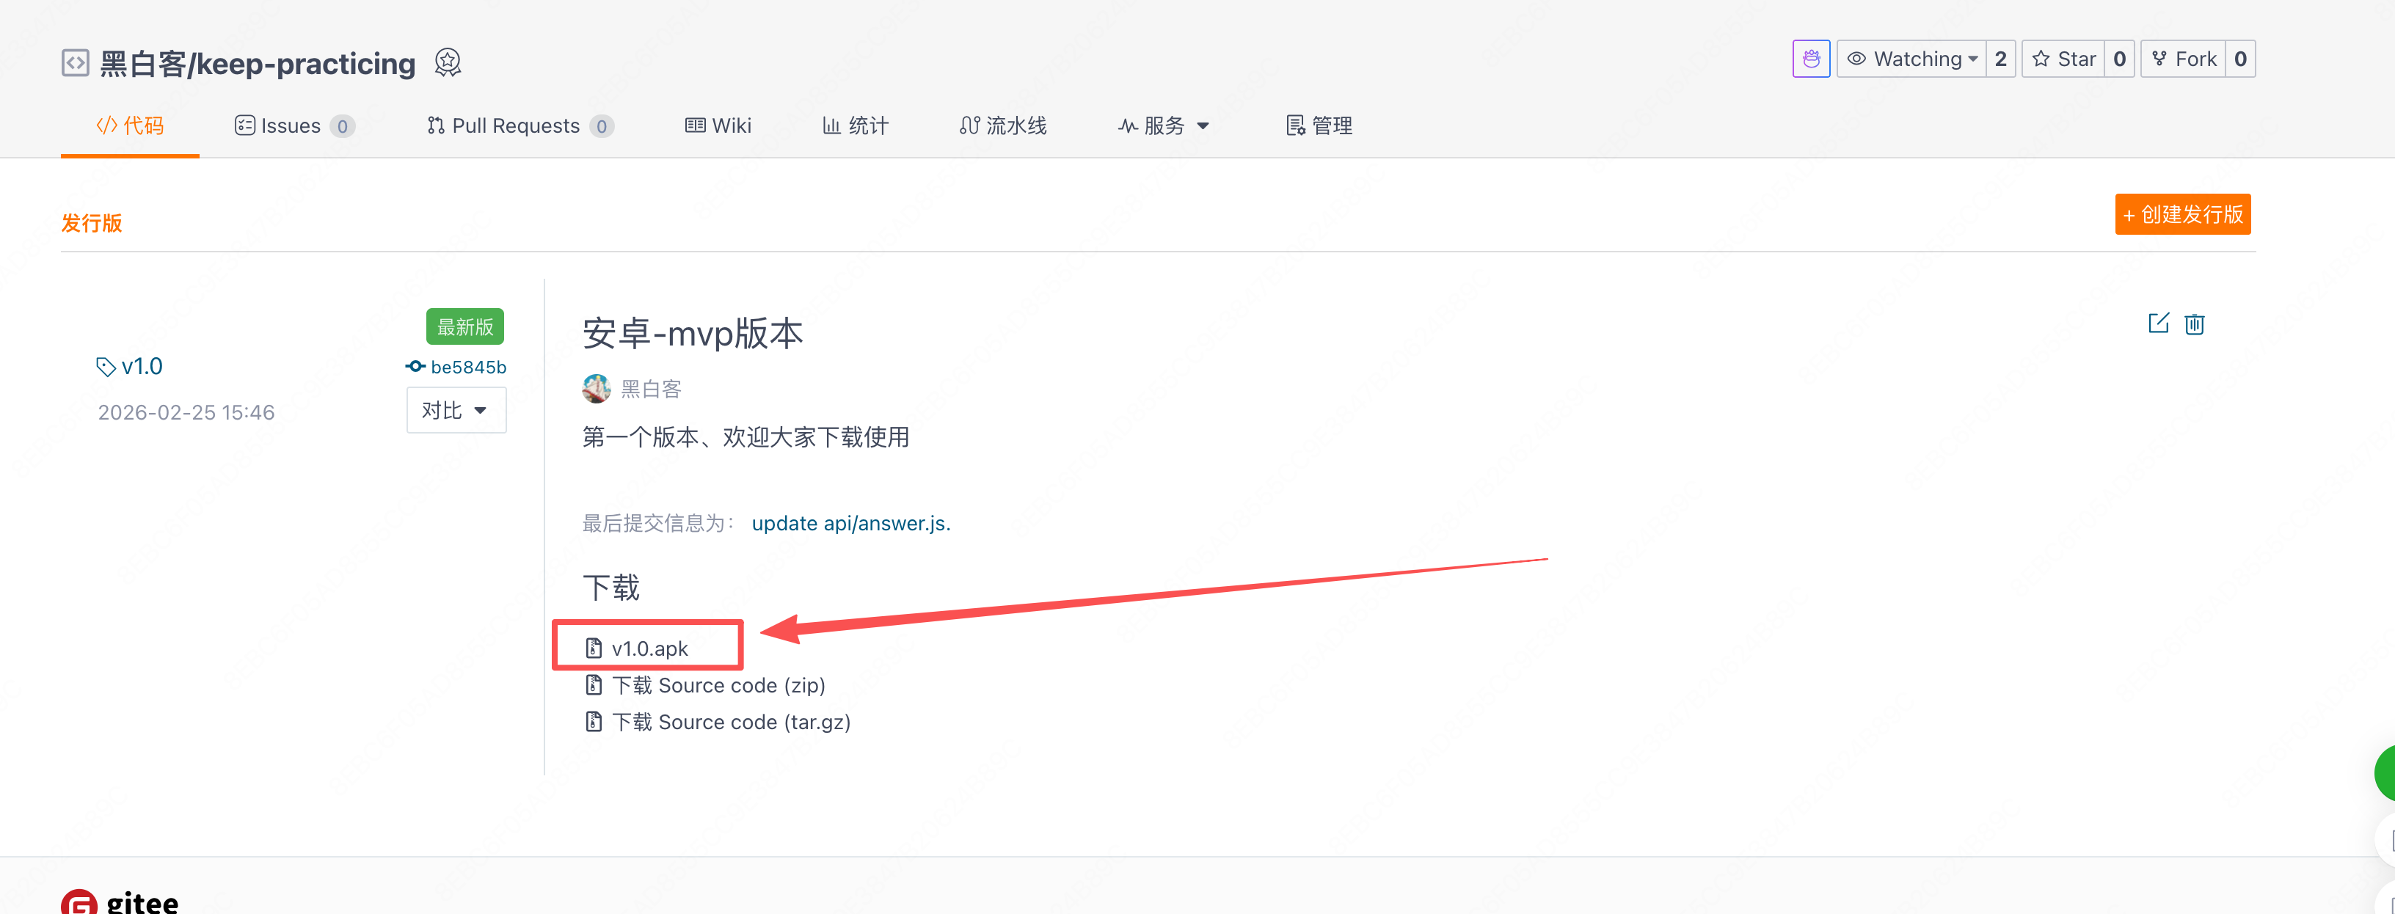Image resolution: width=2395 pixels, height=914 pixels.
Task: Star the keep-practicing repository
Action: 2064,59
